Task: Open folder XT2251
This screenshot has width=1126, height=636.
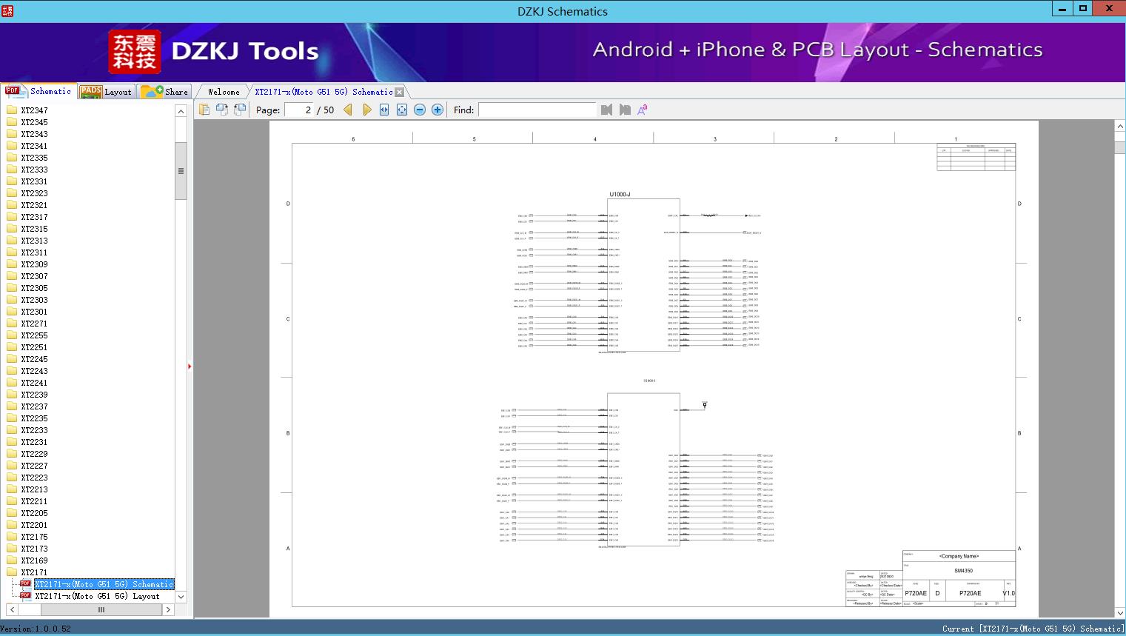Action: pyautogui.click(x=34, y=347)
